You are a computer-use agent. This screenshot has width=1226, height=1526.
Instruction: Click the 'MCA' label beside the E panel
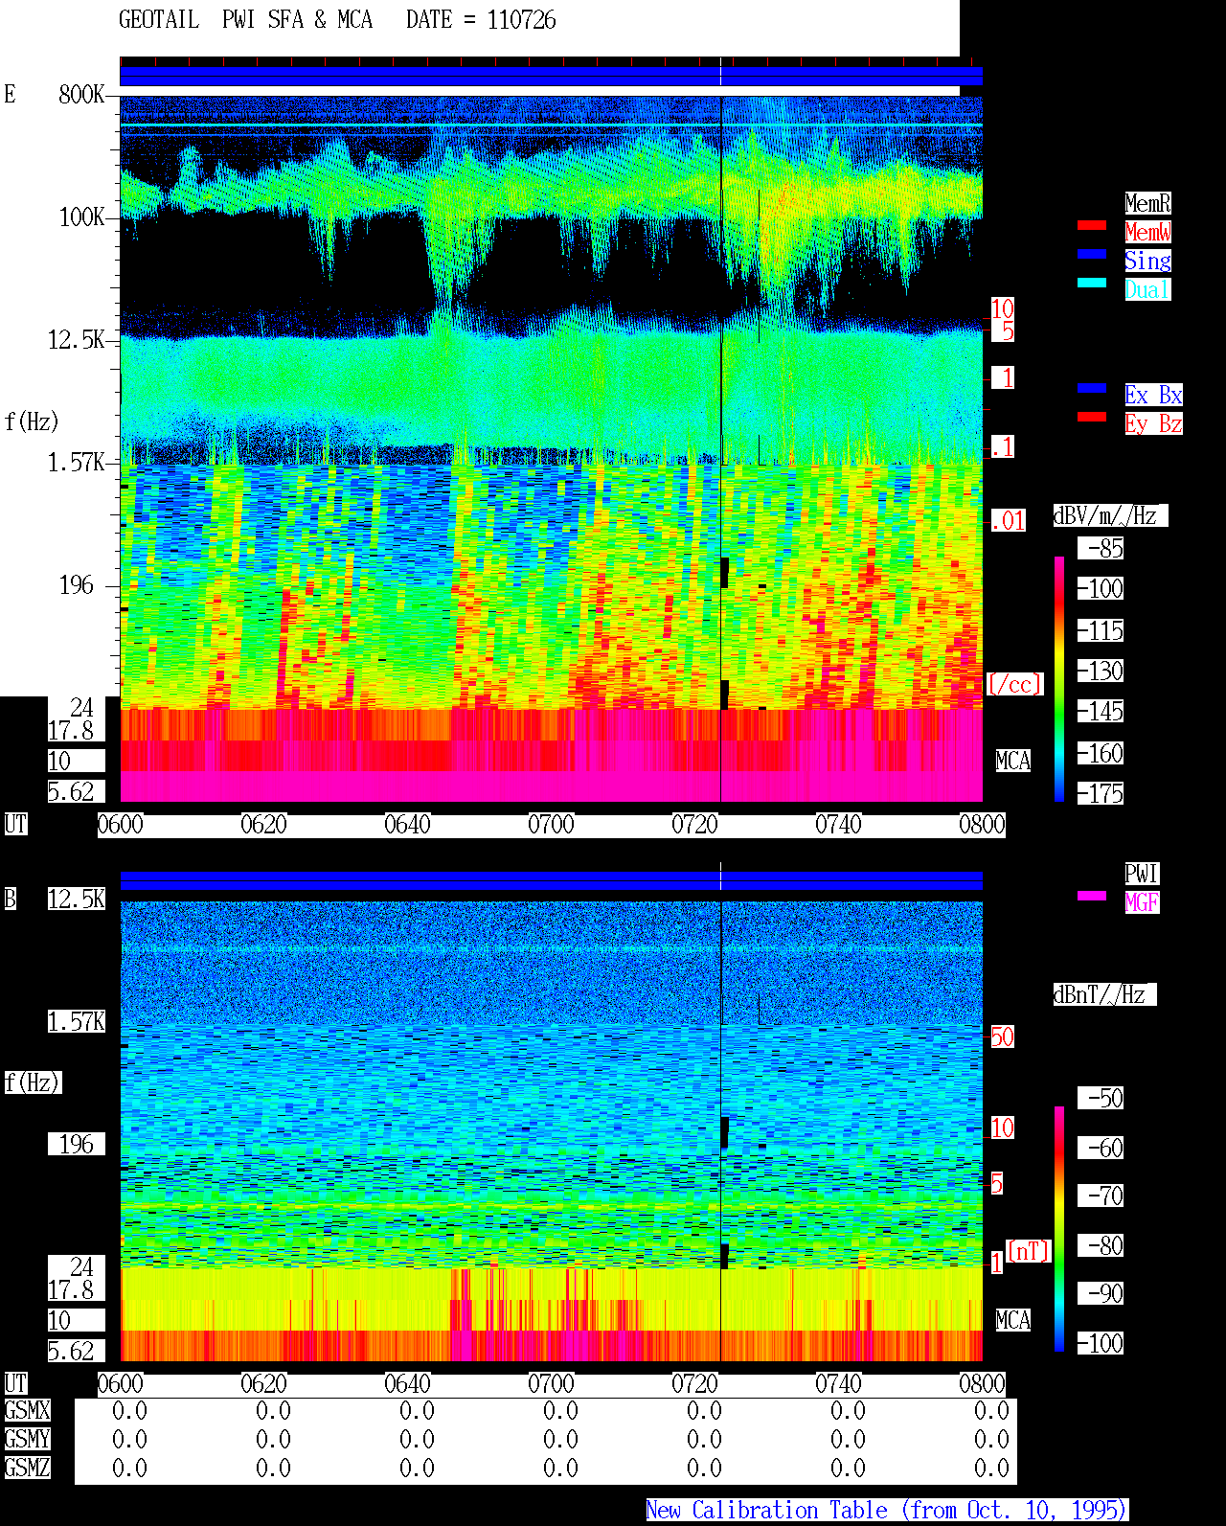(1013, 761)
